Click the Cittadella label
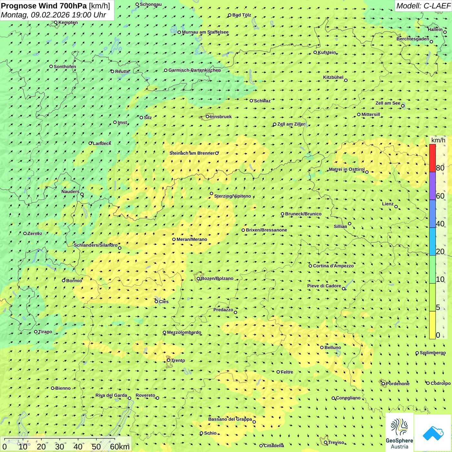The image size is (452, 452). (274, 446)
